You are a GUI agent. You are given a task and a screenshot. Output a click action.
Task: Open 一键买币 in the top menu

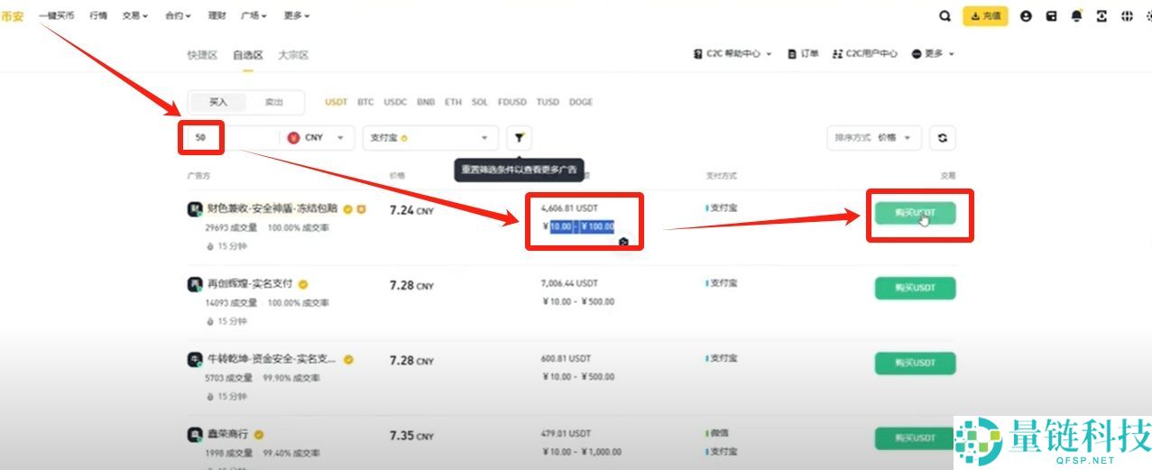coord(56,16)
